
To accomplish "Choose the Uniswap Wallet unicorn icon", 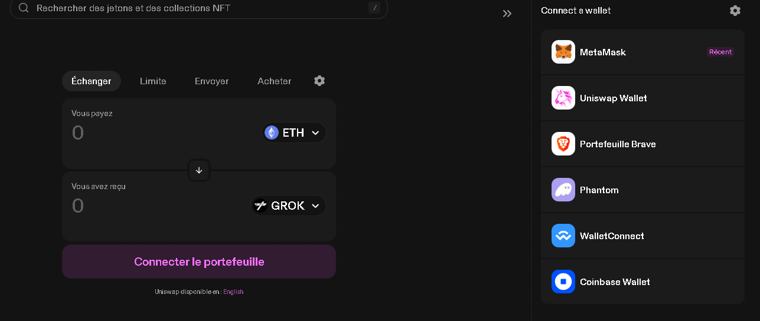I will tap(563, 98).
